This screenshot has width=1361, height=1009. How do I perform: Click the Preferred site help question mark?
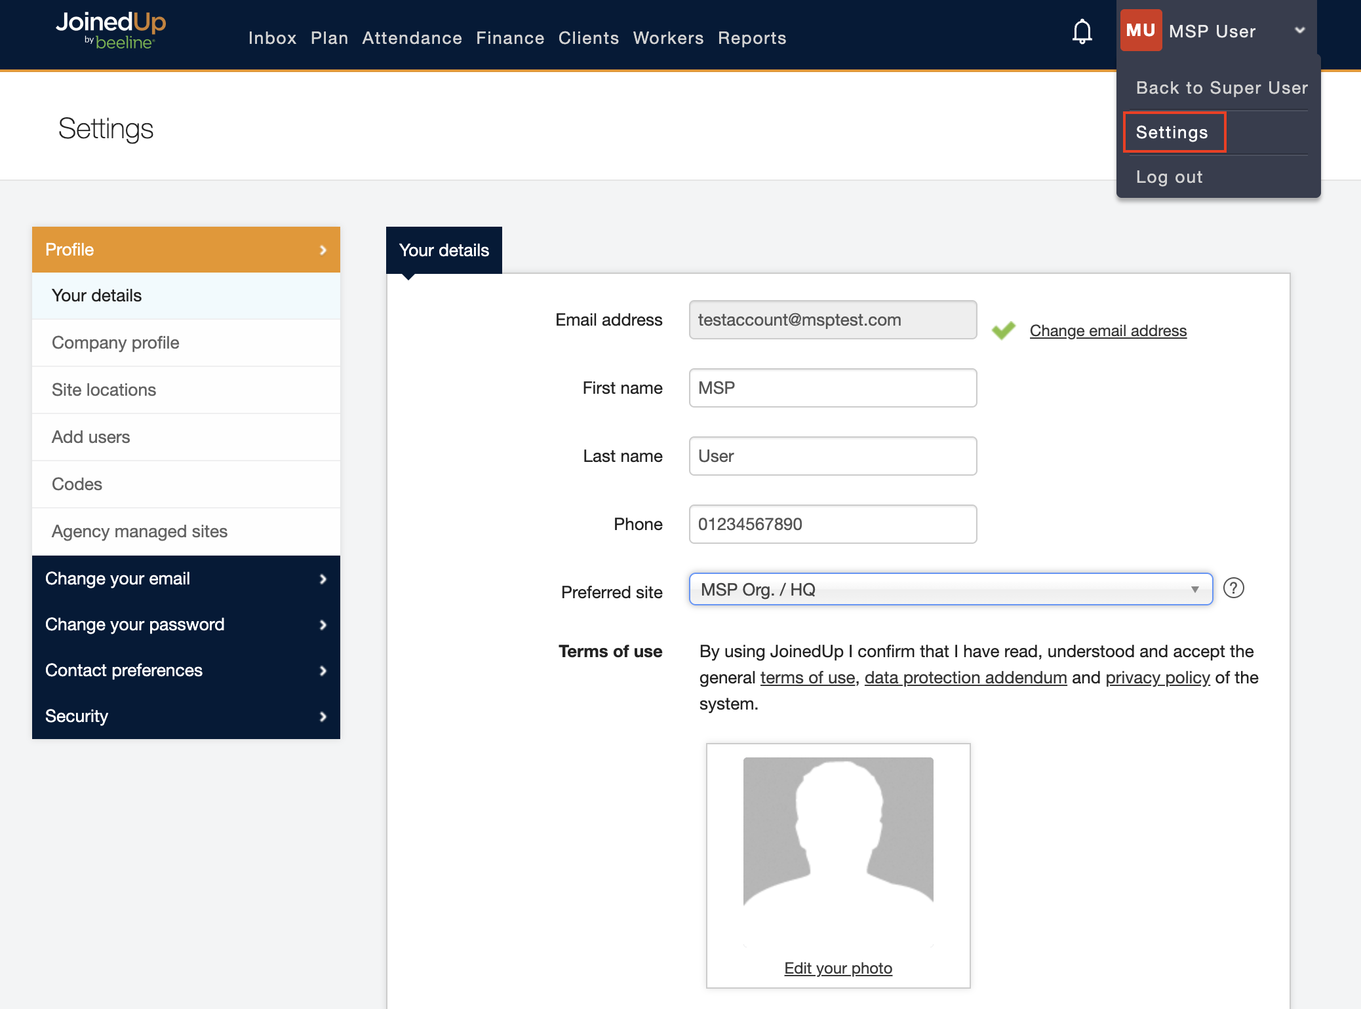coord(1233,588)
